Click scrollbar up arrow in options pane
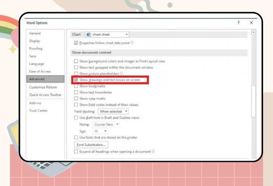Viewport: 273px width, 186px height. pos(254,32)
